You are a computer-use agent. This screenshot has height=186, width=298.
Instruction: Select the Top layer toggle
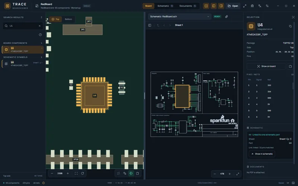click(x=56, y=19)
